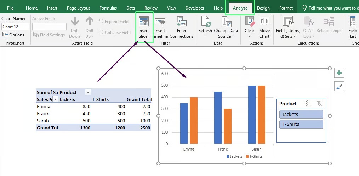Viewport: 359px width, 176px height.
Task: Expand the Product column filter dropdown
Action: (x=88, y=92)
